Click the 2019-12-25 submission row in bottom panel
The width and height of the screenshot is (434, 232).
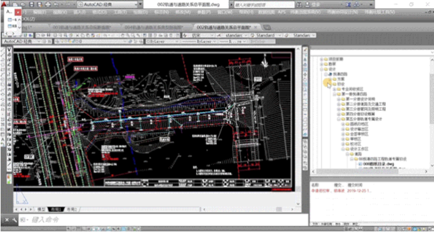[x=342, y=191]
